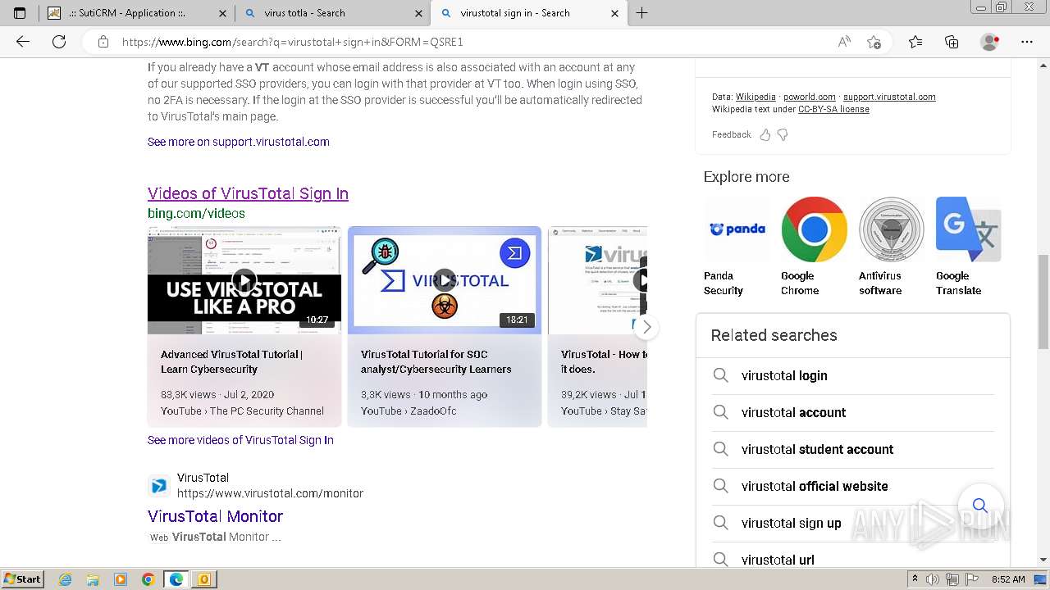This screenshot has height=590, width=1050.
Task: Open the browser profile avatar
Action: click(x=990, y=42)
